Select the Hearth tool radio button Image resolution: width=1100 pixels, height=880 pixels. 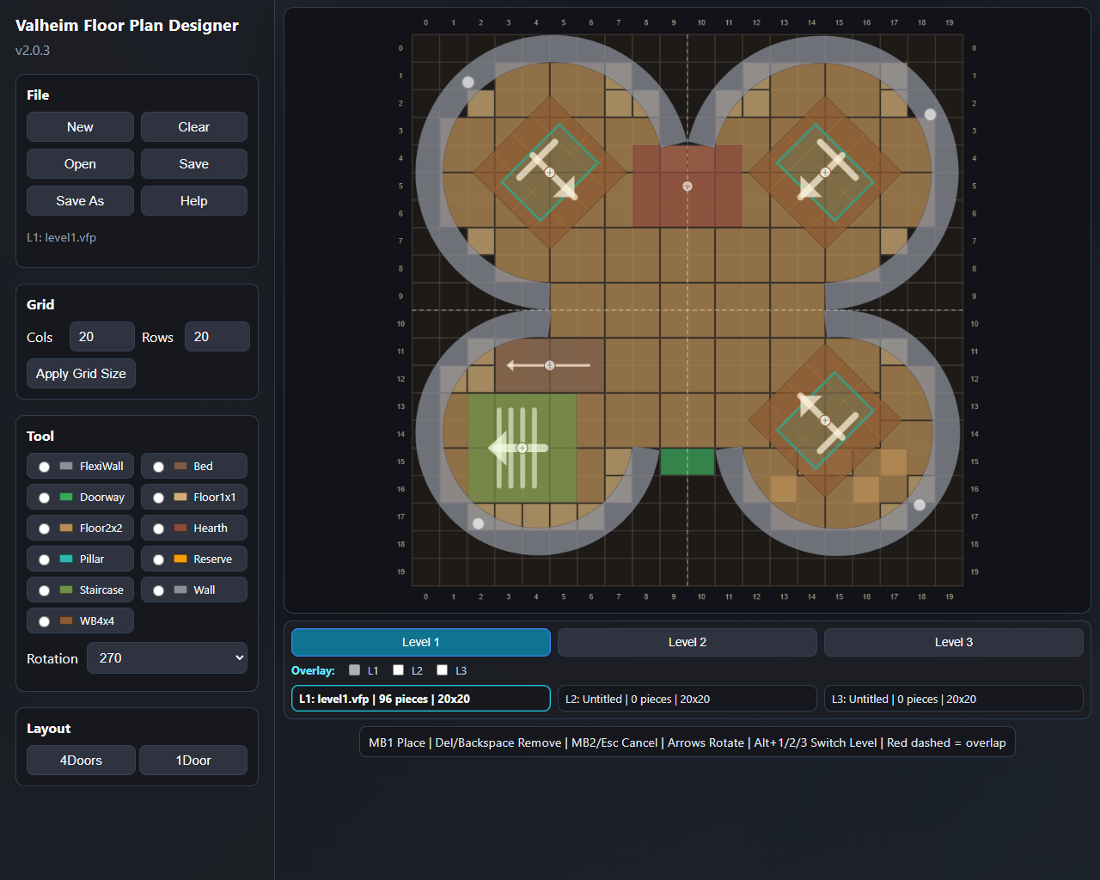click(x=158, y=529)
